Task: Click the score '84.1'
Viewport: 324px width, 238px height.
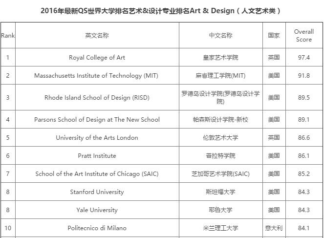Action: [304, 228]
